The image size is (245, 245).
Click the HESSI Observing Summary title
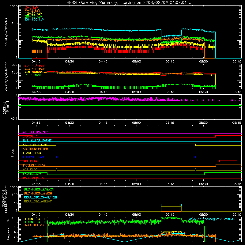pos(130,3)
